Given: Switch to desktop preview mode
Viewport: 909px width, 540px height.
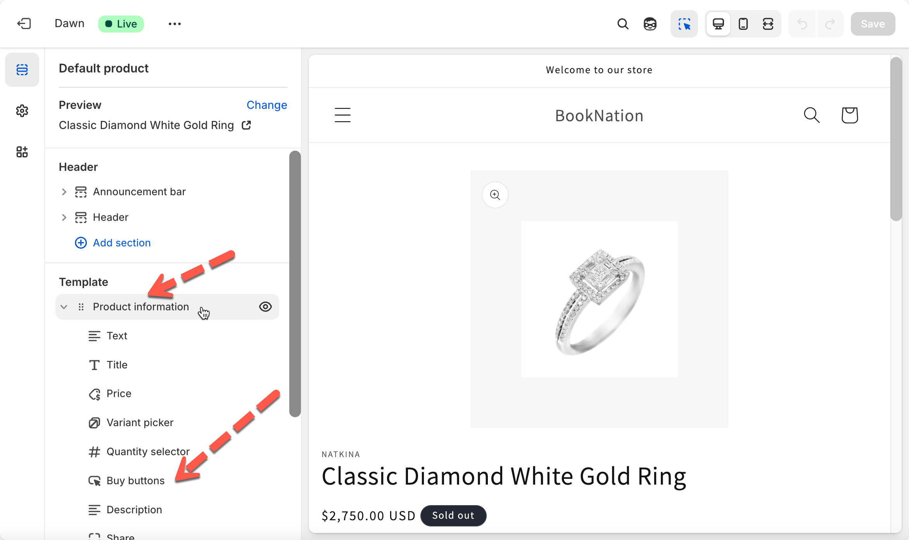Looking at the screenshot, I should pos(718,24).
